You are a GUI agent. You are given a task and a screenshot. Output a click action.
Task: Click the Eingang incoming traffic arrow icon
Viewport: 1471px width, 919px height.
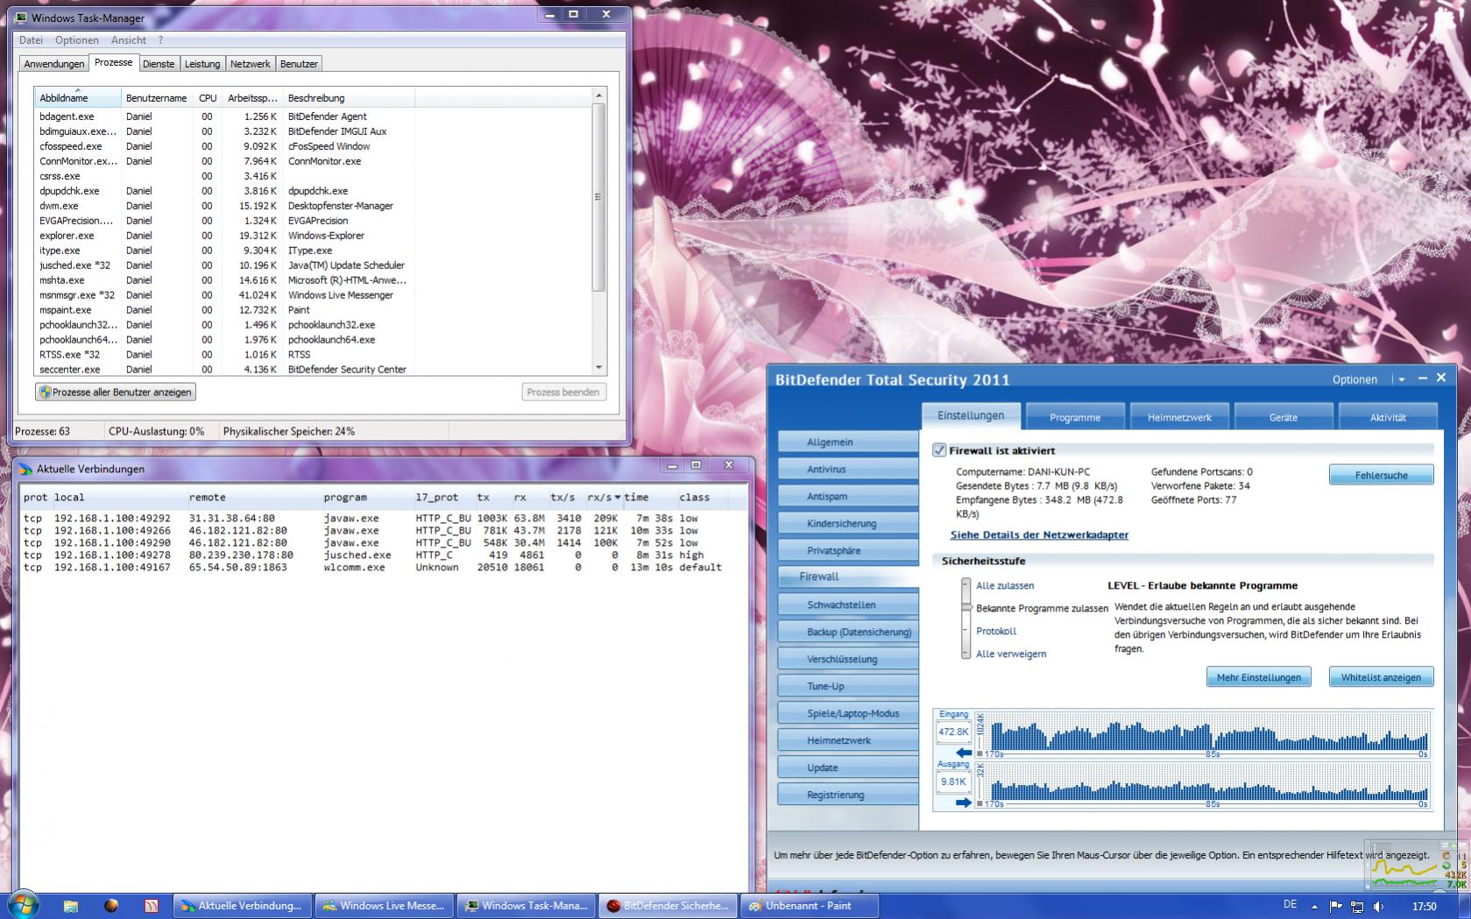coord(964,753)
